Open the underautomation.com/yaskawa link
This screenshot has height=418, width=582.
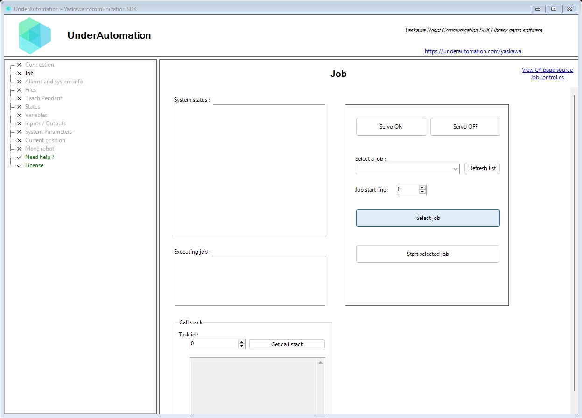[473, 51]
